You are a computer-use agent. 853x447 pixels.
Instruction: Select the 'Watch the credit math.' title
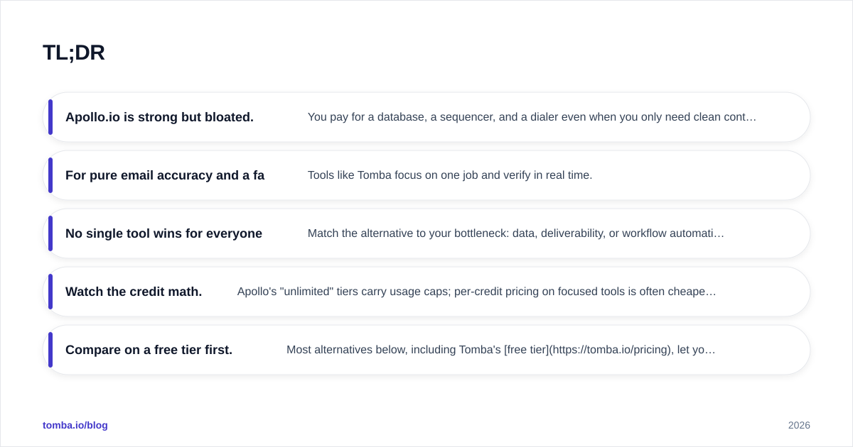pyautogui.click(x=134, y=292)
